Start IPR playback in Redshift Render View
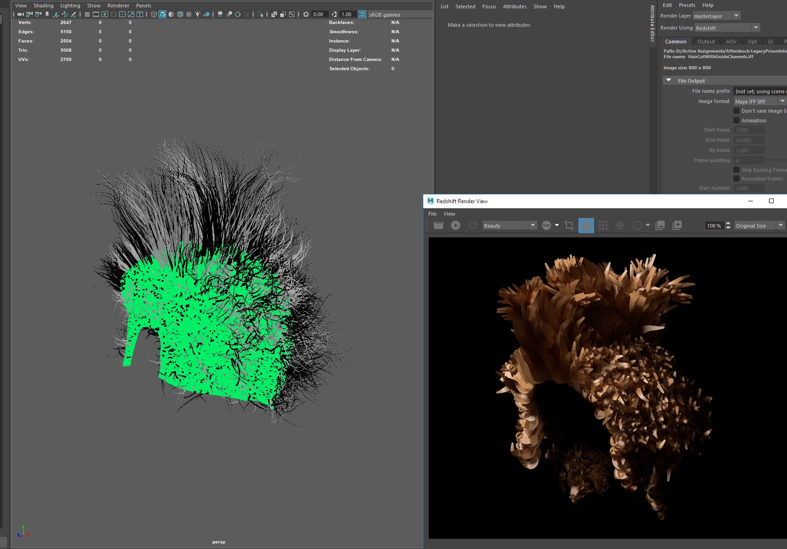 (x=456, y=225)
